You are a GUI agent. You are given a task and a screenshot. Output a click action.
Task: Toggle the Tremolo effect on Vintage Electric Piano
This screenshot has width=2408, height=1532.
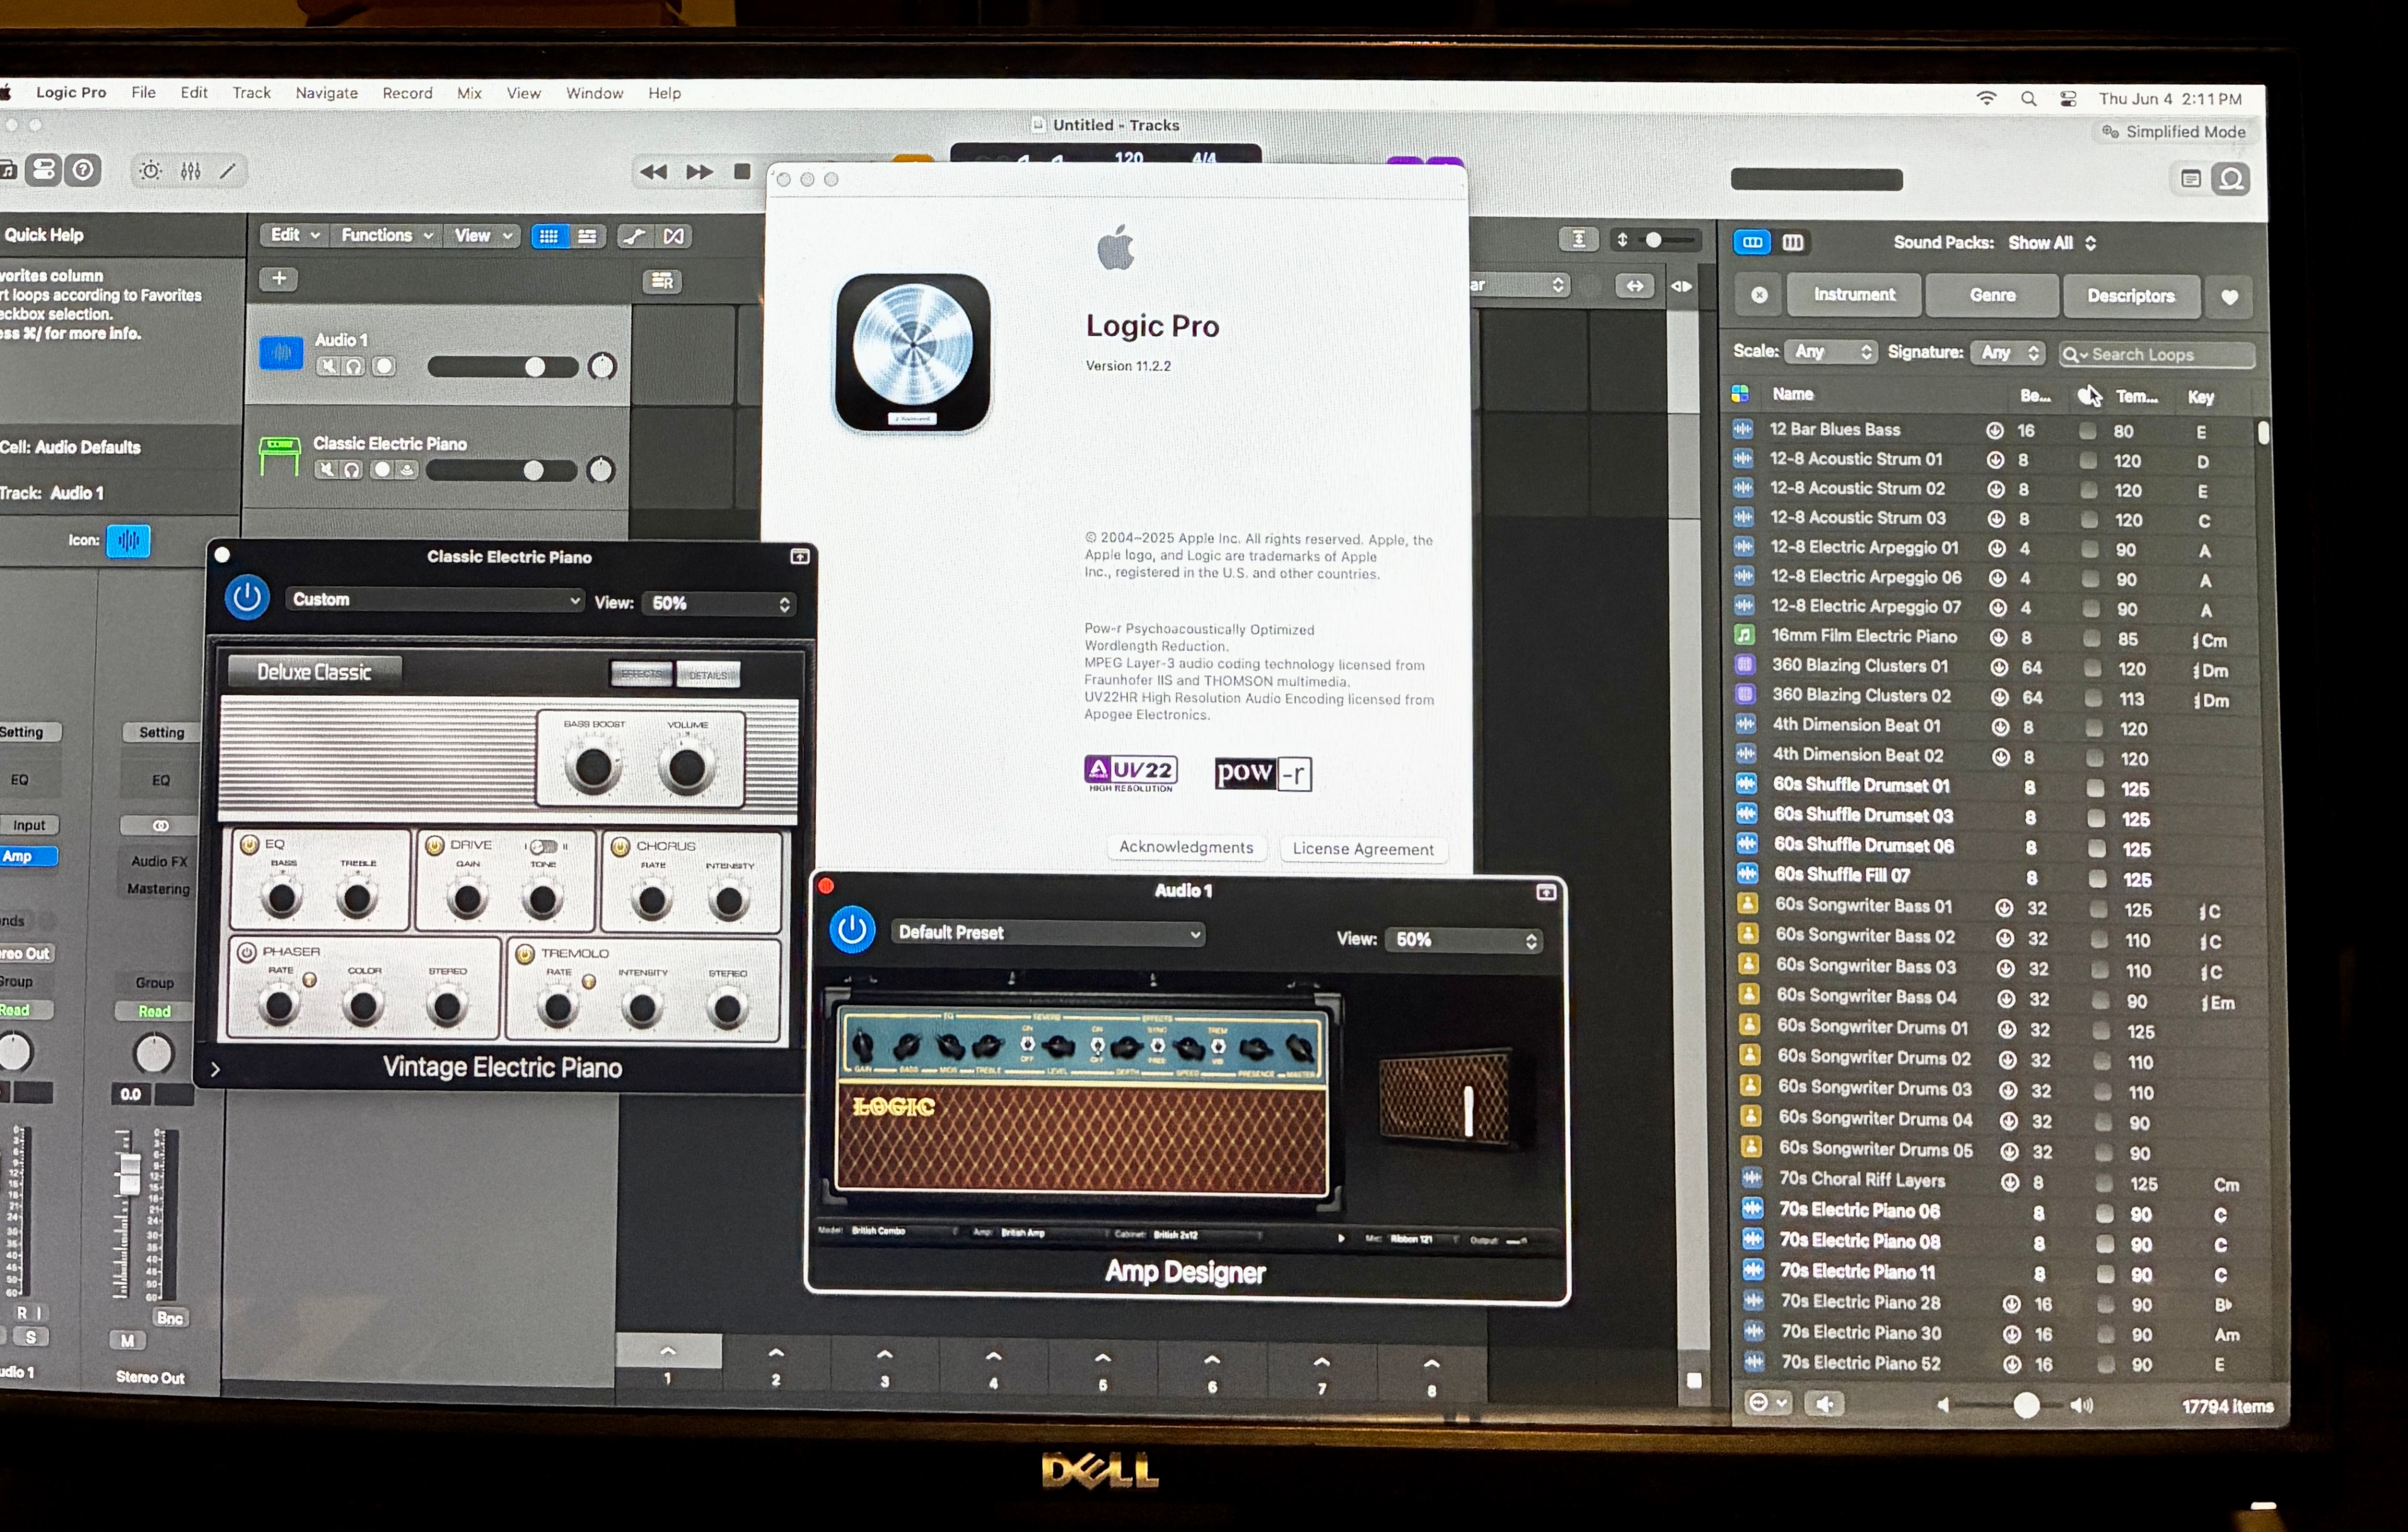(525, 953)
